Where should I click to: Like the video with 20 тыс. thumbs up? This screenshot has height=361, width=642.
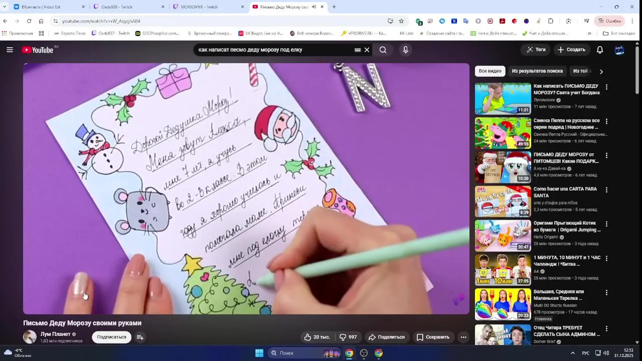tap(316, 337)
